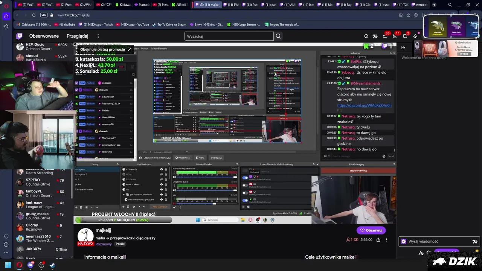Open the All filter dropdown in streamed chat
The width and height of the screenshot is (482, 271).
pos(326,156)
